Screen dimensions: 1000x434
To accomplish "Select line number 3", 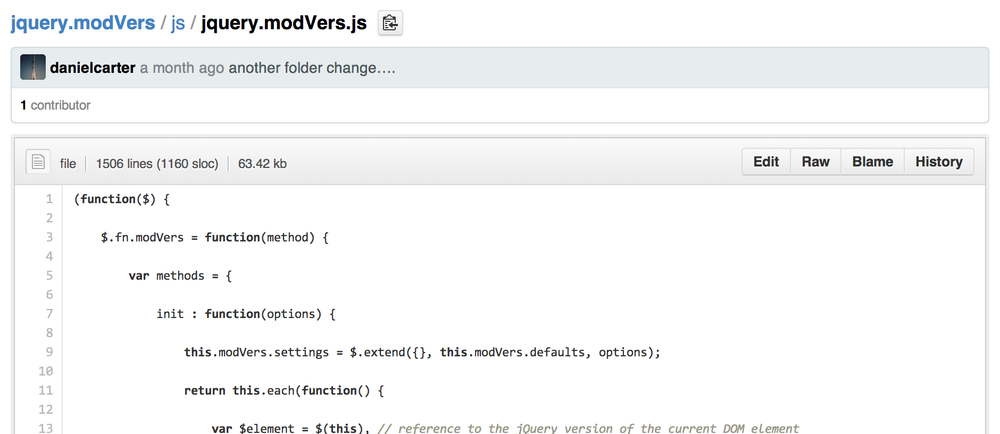I will pyautogui.click(x=49, y=237).
